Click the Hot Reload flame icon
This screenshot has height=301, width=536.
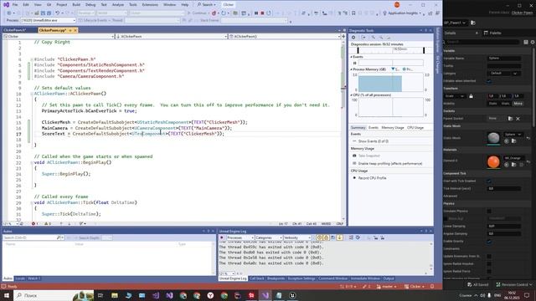[x=214, y=13]
